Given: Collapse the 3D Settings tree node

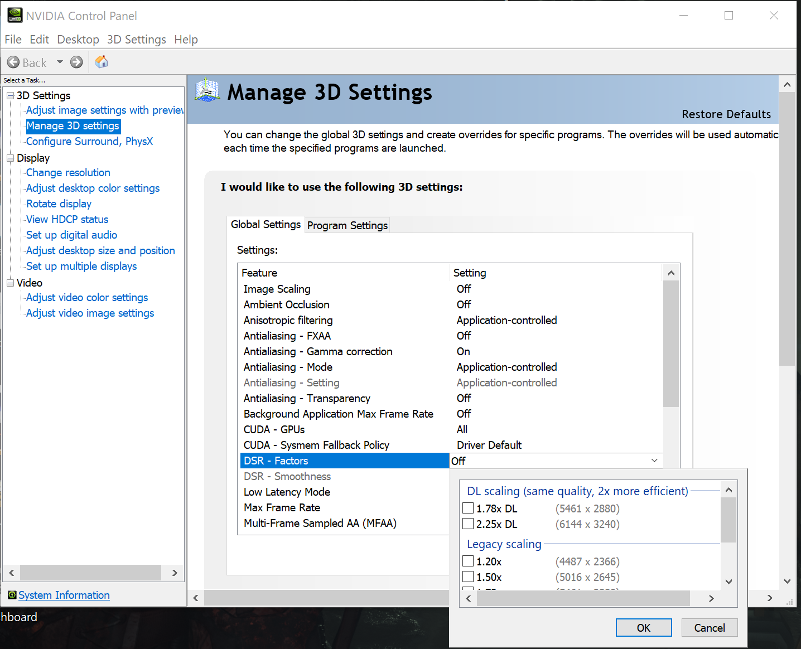Looking at the screenshot, I should coord(10,96).
